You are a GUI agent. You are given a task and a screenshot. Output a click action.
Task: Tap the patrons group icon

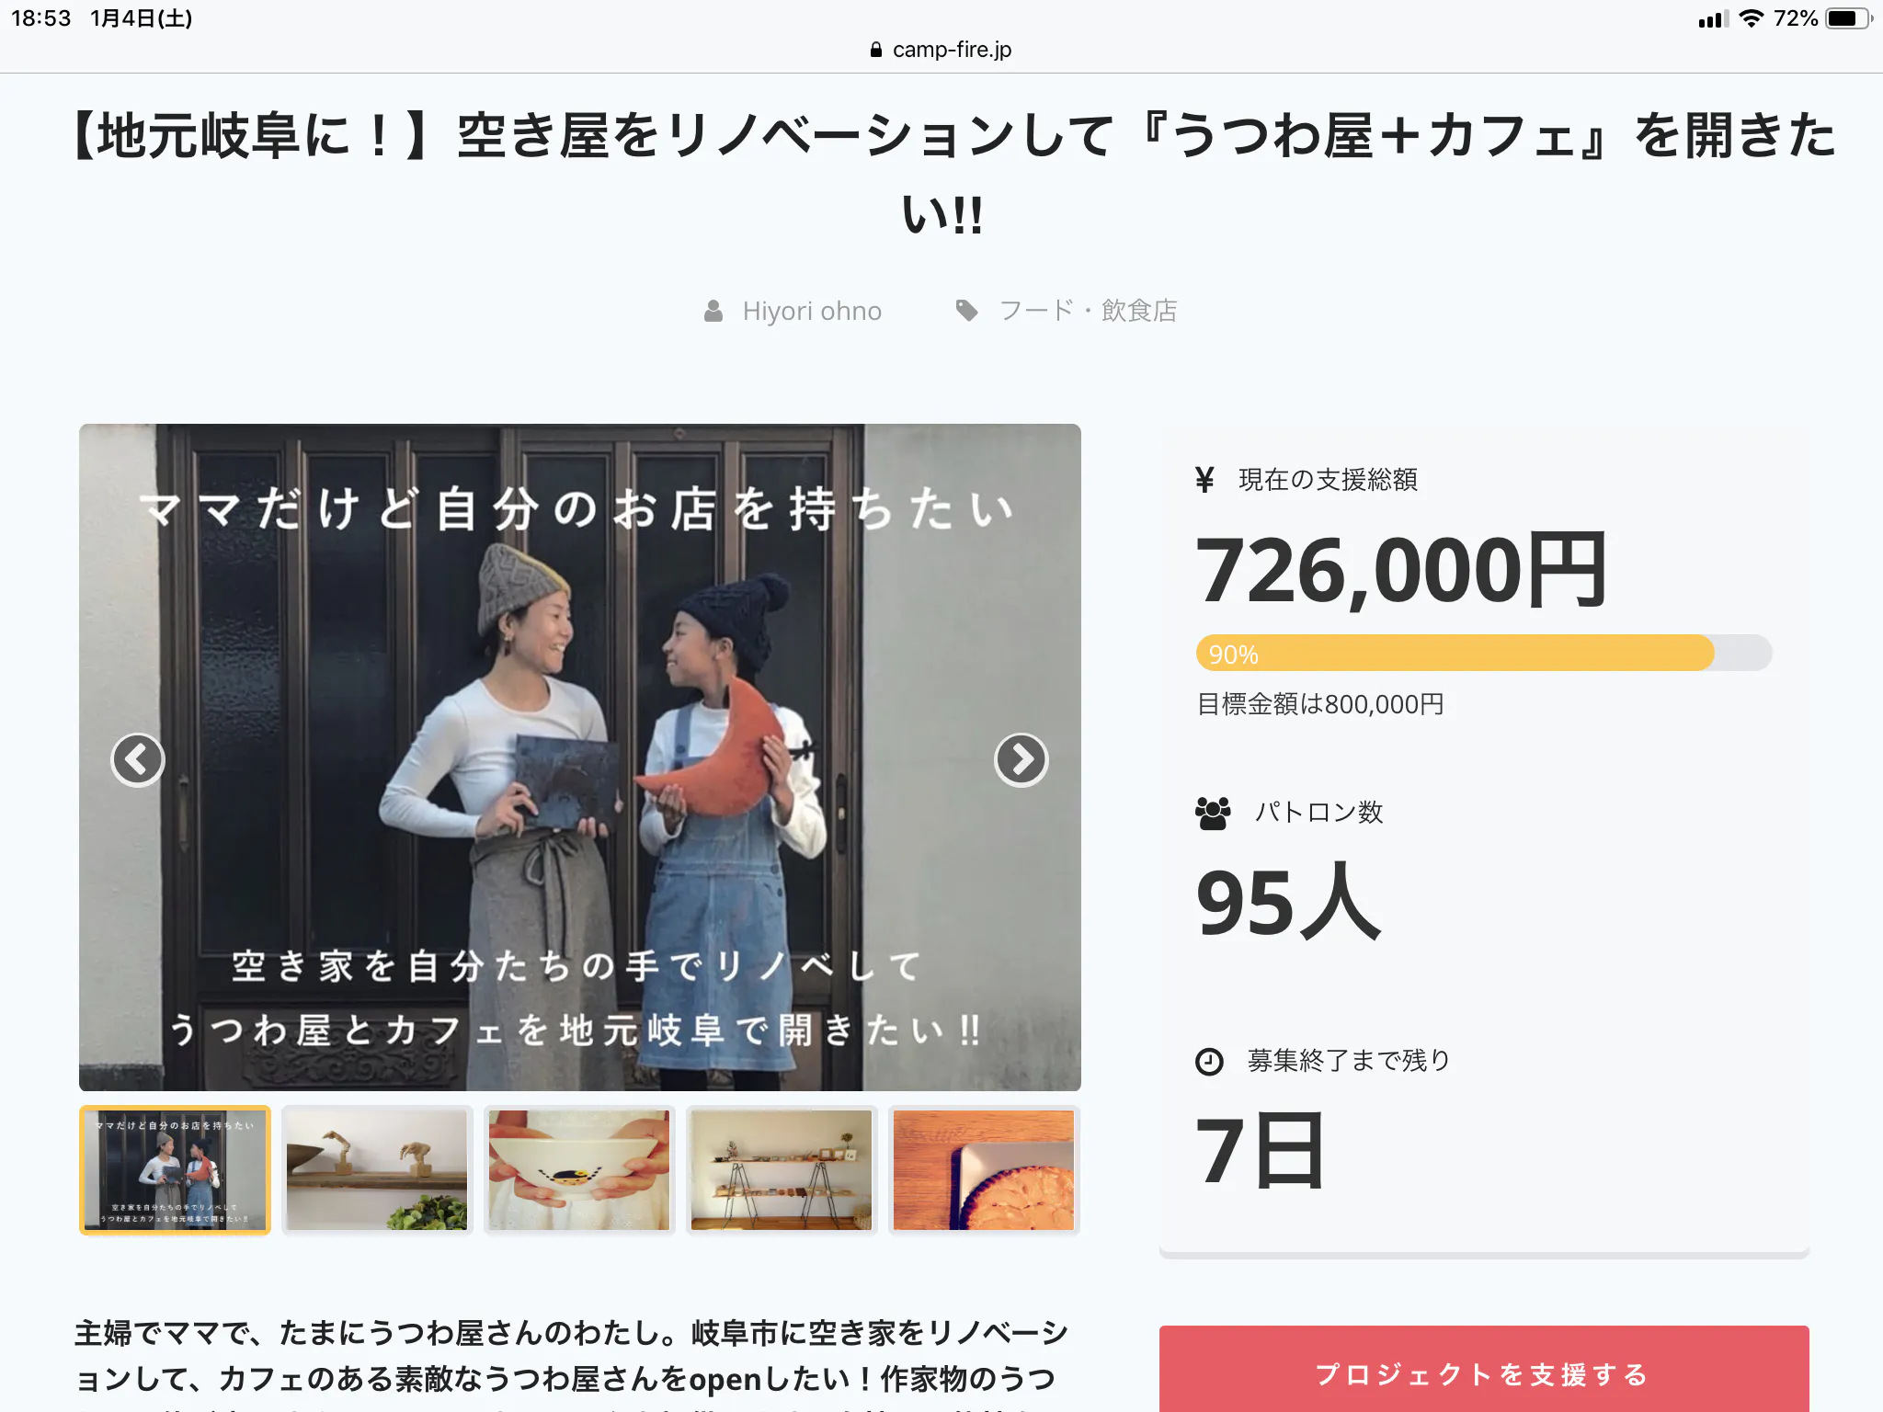(x=1213, y=813)
